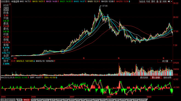The image size is (181, 101).
Task: Click the 加自选 button
Action: (142, 1)
